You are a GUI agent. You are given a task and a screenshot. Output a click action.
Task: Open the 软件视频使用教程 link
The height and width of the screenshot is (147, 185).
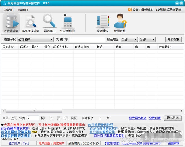point(101,125)
